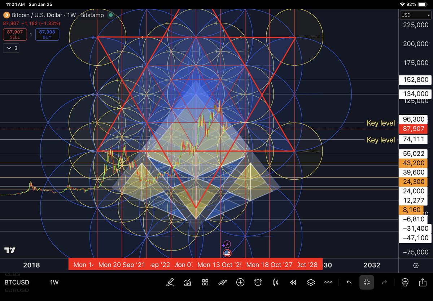Screen dimensions: 433x301
Task: Tap the −75,000 price scale value
Action: point(416,252)
